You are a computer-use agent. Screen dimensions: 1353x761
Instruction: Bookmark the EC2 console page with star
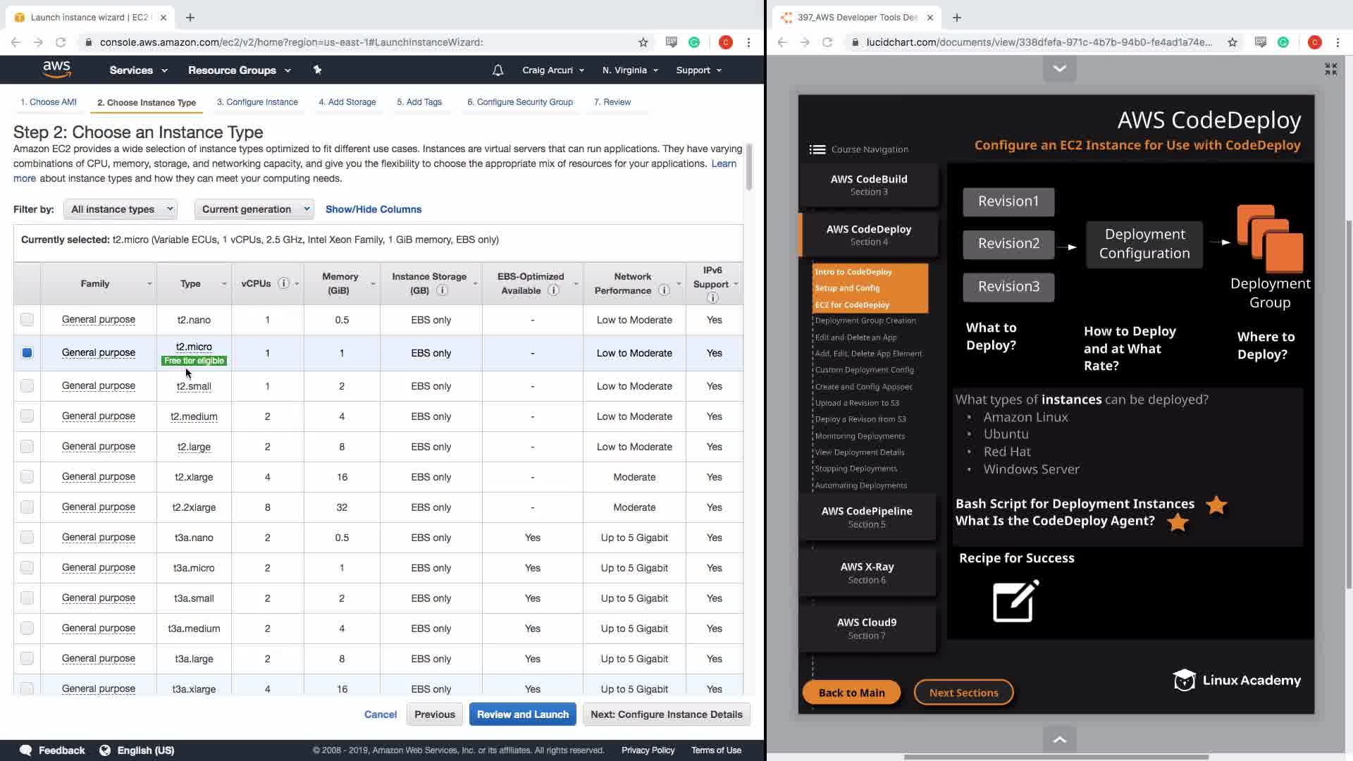coord(643,42)
